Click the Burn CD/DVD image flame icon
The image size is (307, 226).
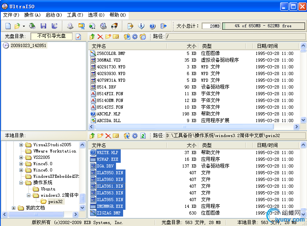(114, 26)
